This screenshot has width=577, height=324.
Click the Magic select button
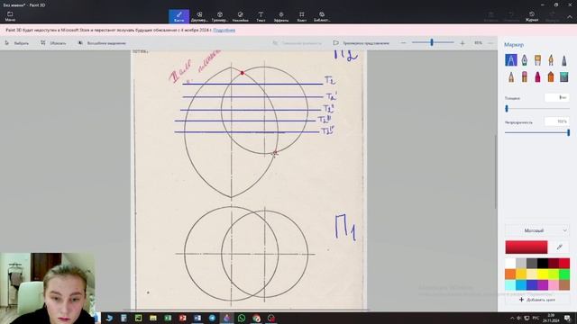(102, 43)
